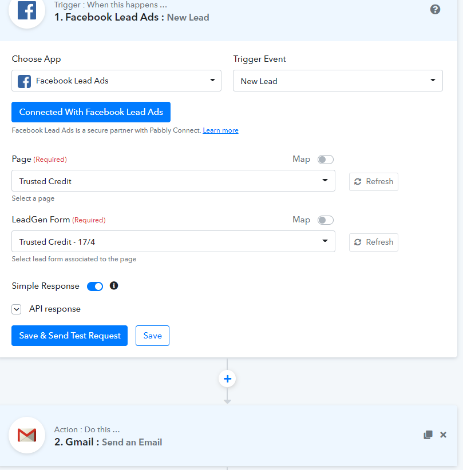Screen dimensions: 463x470
Task: Click the Save button
Action: click(152, 336)
